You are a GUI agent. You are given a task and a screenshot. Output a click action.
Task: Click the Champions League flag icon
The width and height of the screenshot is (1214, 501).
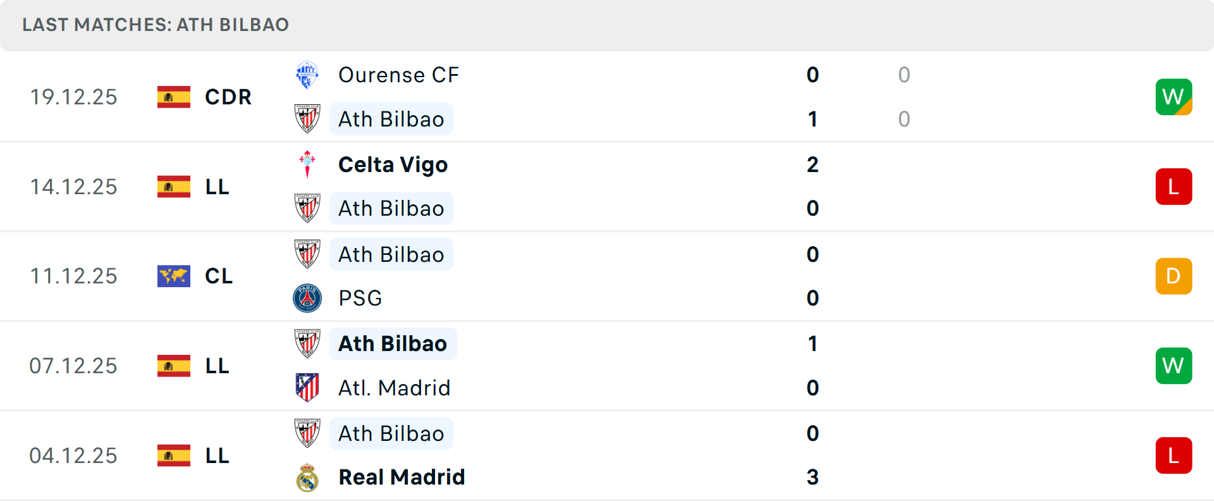tap(174, 276)
